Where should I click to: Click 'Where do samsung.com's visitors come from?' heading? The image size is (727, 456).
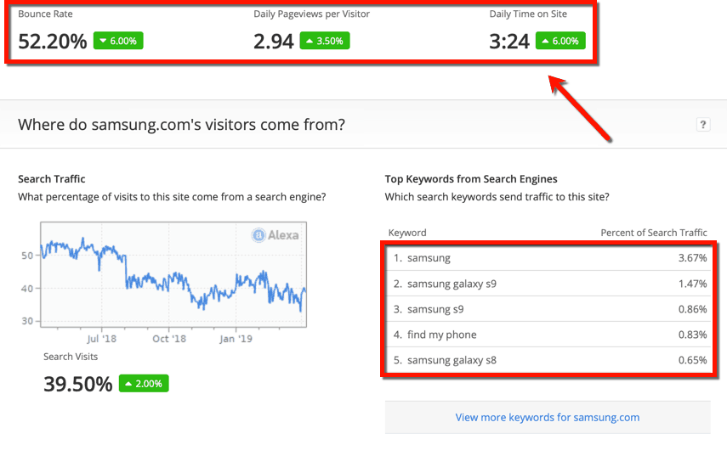(x=181, y=125)
